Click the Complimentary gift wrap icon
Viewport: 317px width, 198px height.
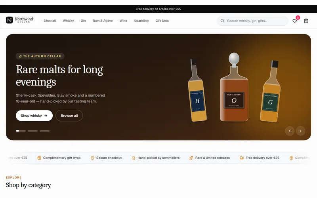(39, 158)
